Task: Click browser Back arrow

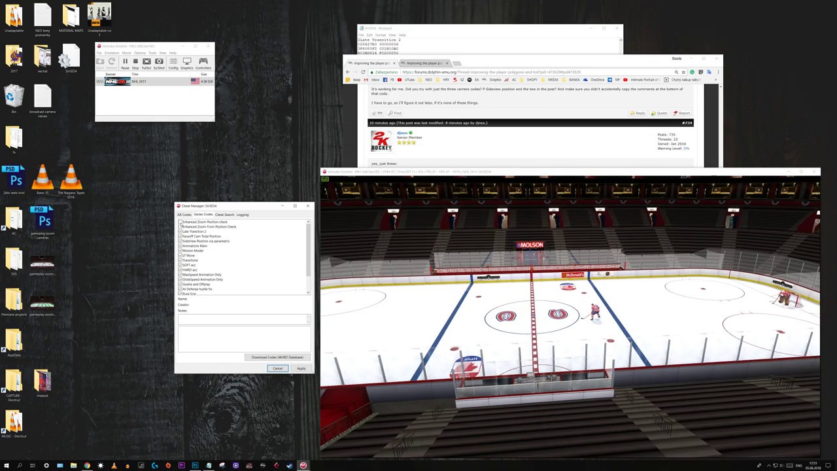Action: tap(348, 72)
